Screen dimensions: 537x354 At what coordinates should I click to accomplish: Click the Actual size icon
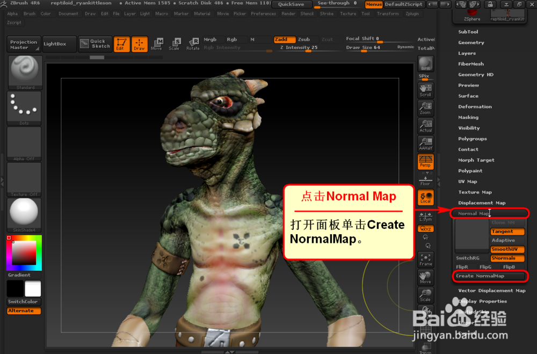[x=426, y=126]
